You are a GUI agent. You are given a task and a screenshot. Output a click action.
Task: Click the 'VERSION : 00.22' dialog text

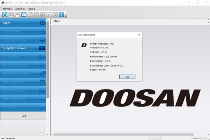tap(99, 52)
